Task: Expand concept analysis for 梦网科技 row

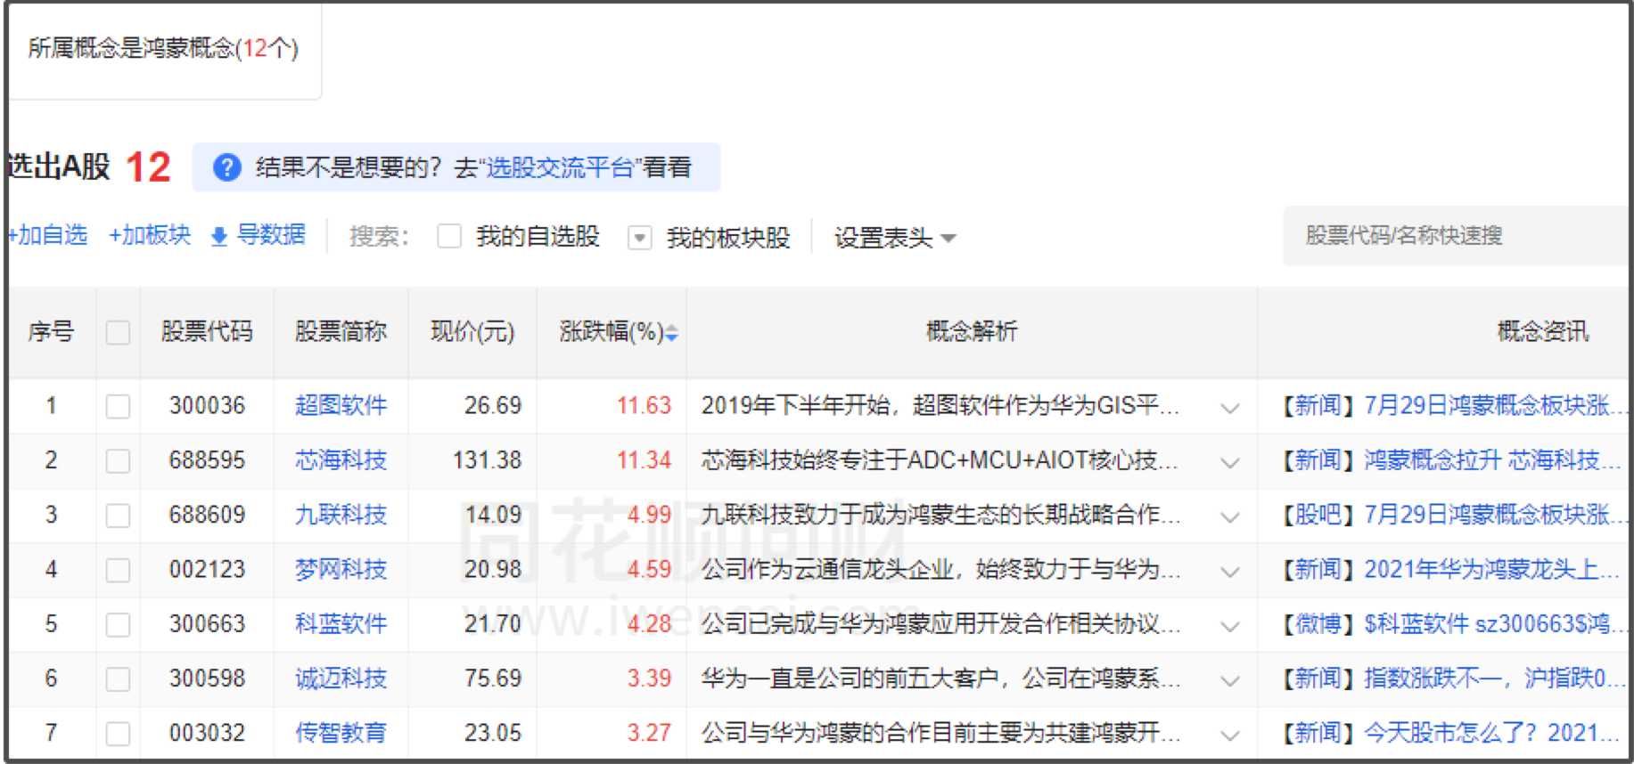Action: (x=1230, y=572)
